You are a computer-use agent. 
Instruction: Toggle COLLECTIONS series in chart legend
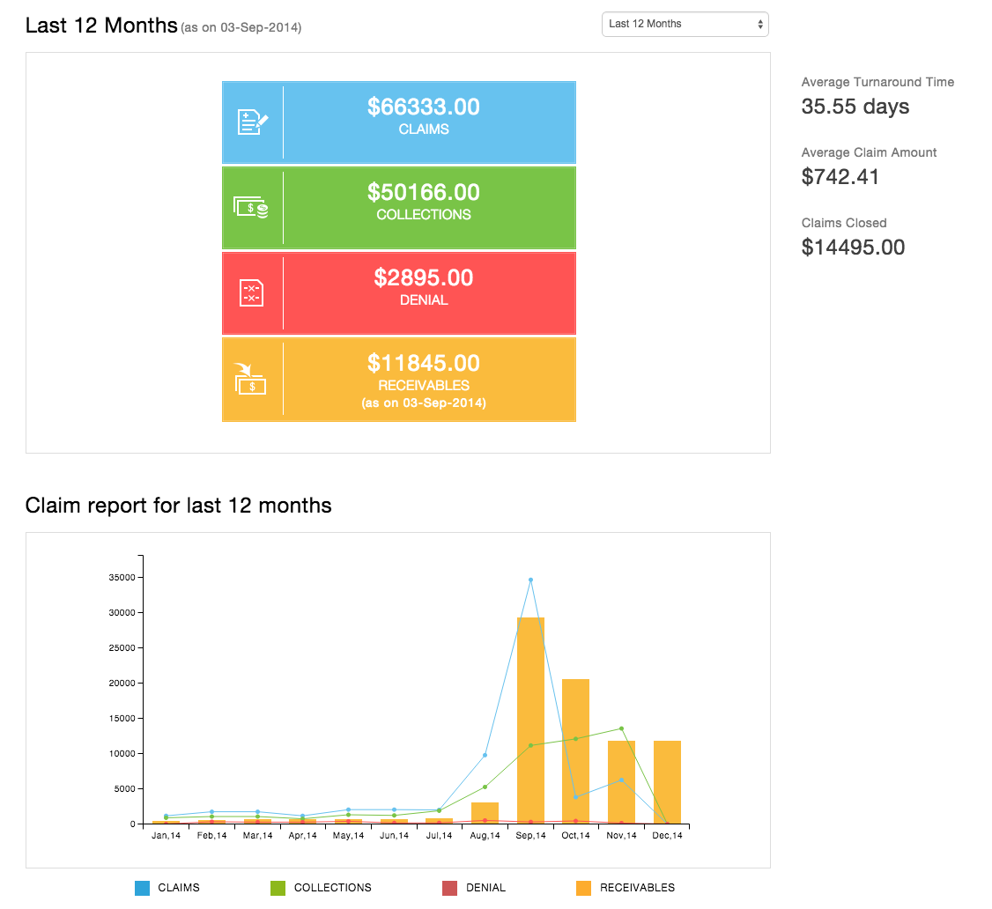coord(335,888)
